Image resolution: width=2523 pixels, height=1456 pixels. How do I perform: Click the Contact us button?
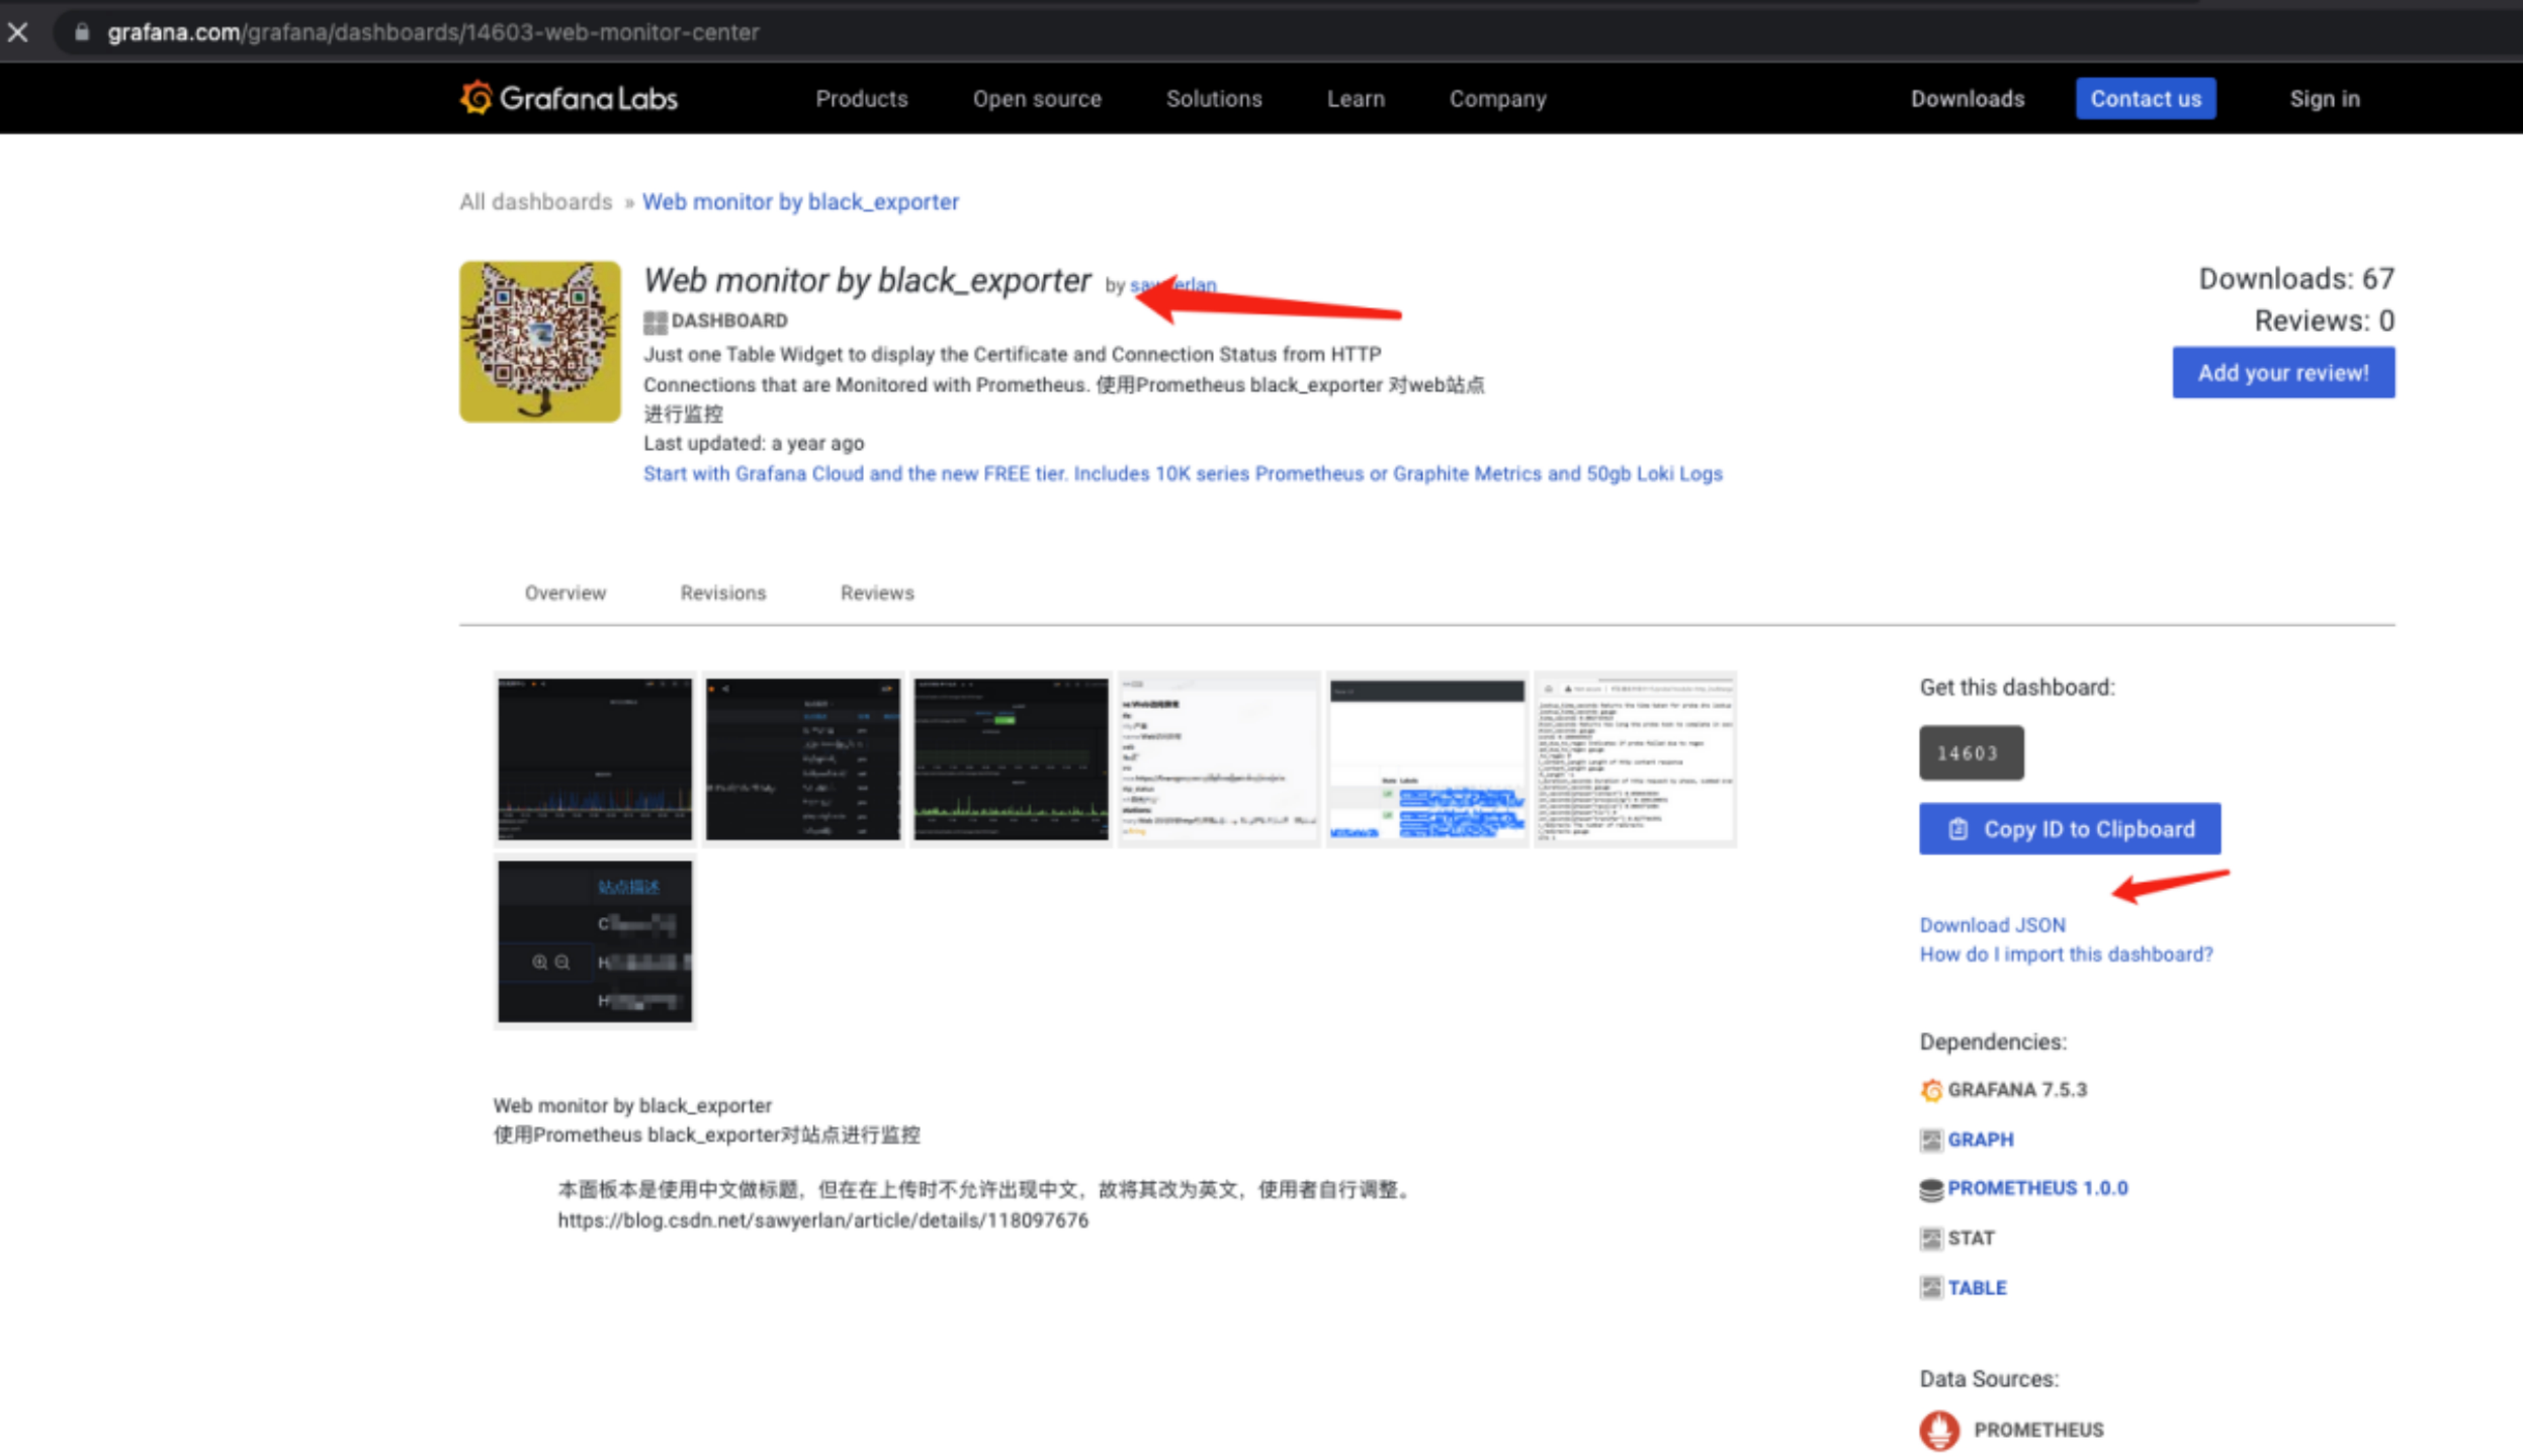(x=2145, y=99)
